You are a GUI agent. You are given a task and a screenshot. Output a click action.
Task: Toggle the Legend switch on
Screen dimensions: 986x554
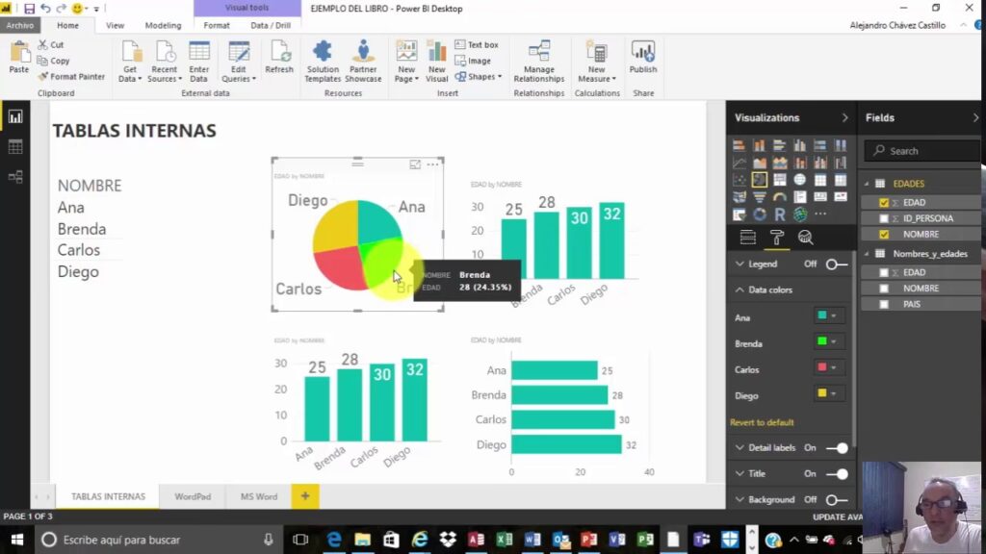coord(836,264)
